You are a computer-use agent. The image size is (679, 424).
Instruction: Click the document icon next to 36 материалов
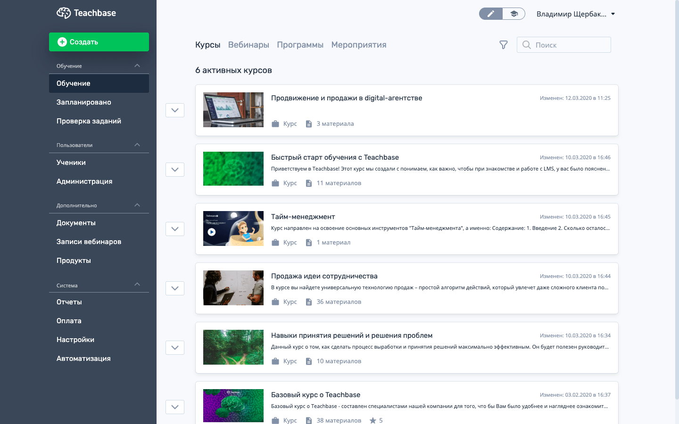click(x=309, y=302)
